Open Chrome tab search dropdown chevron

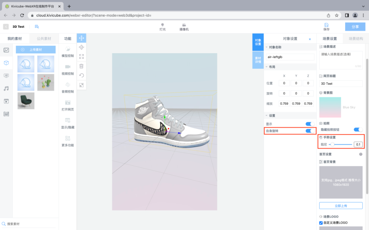[363, 6]
